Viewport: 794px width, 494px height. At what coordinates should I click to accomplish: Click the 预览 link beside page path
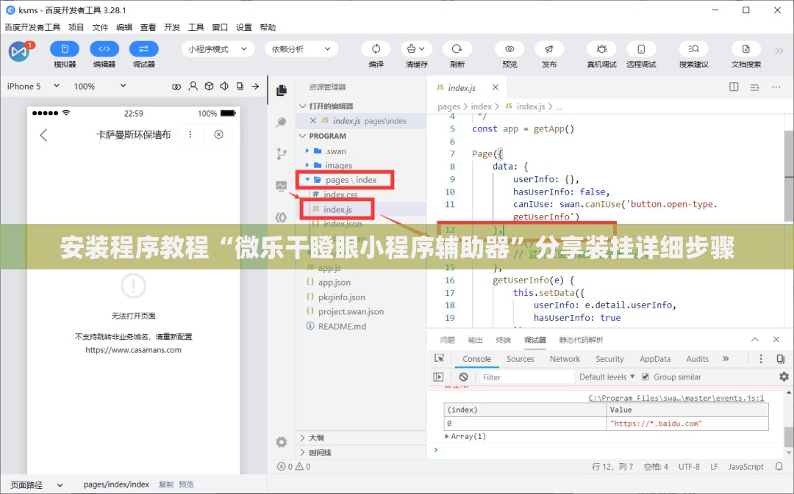click(186, 484)
